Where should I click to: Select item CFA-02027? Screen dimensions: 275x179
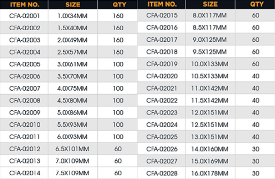162,161
